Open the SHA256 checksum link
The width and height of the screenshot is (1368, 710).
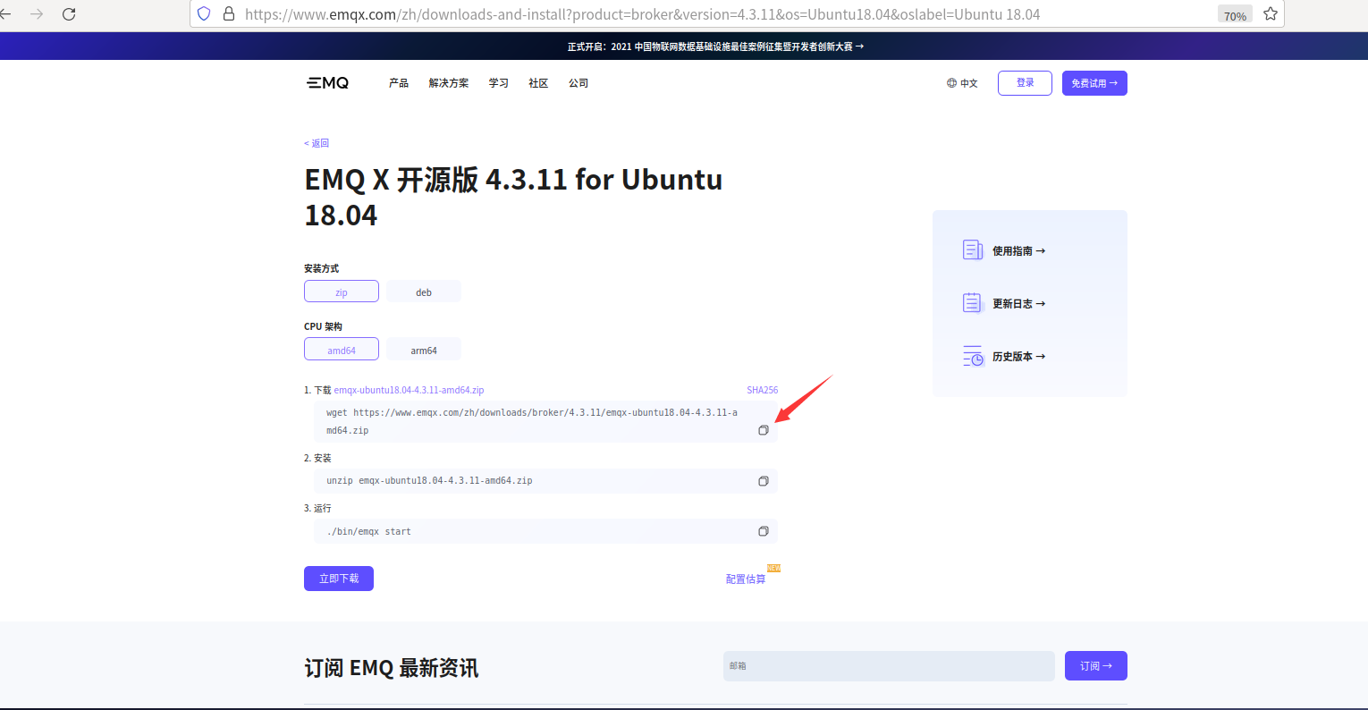763,391
